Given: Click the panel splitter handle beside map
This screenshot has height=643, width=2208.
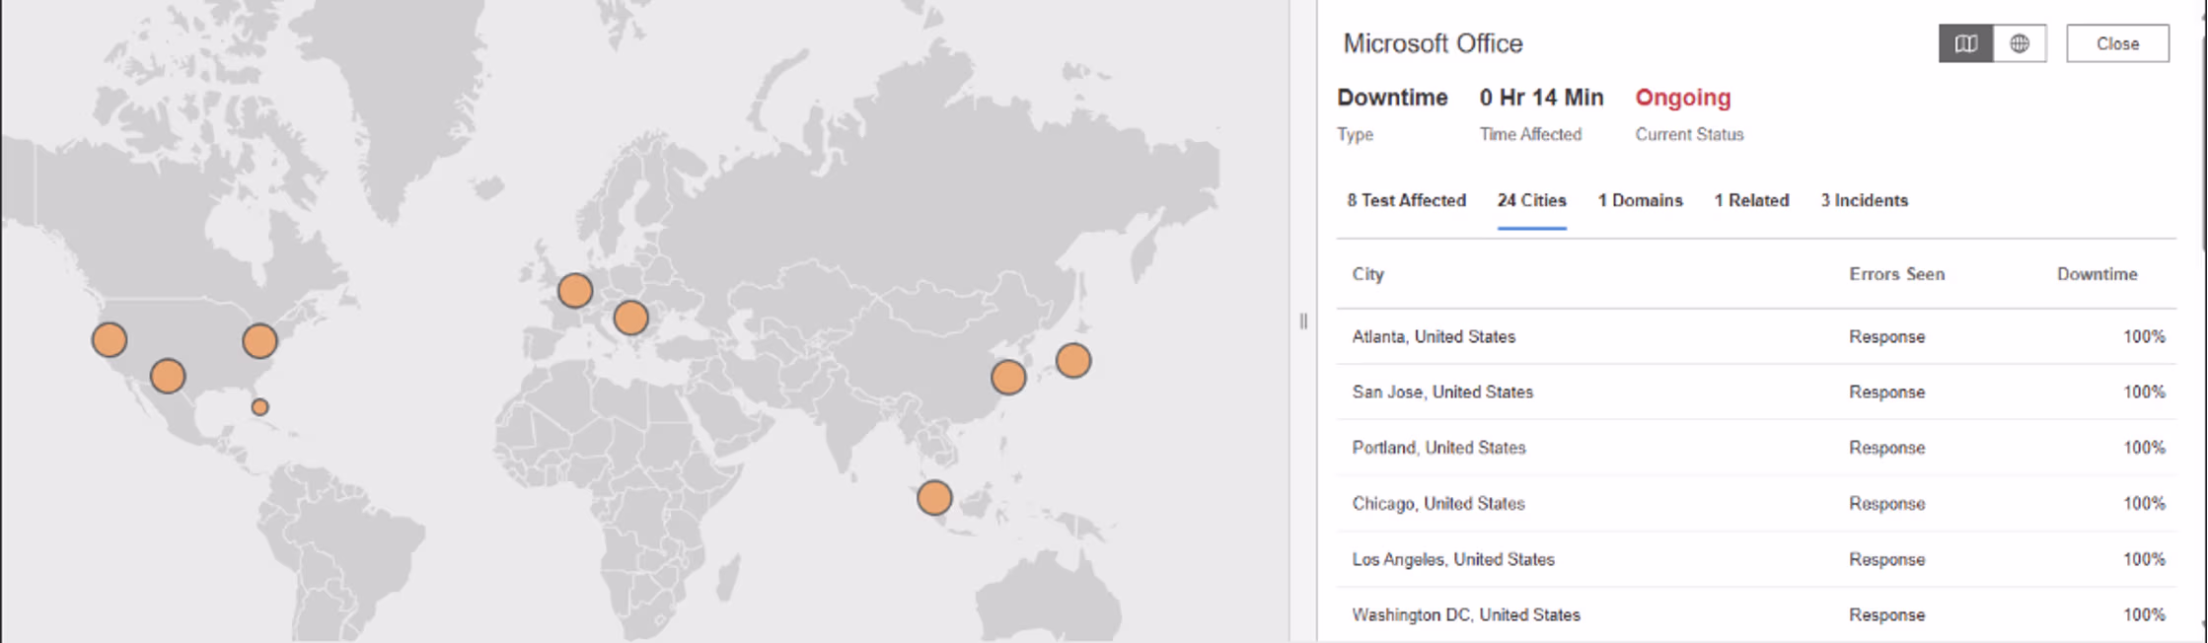Looking at the screenshot, I should click(x=1303, y=321).
